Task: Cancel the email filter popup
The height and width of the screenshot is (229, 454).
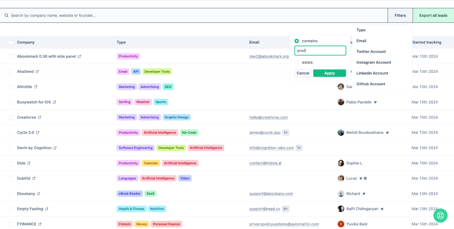Action: pyautogui.click(x=303, y=73)
